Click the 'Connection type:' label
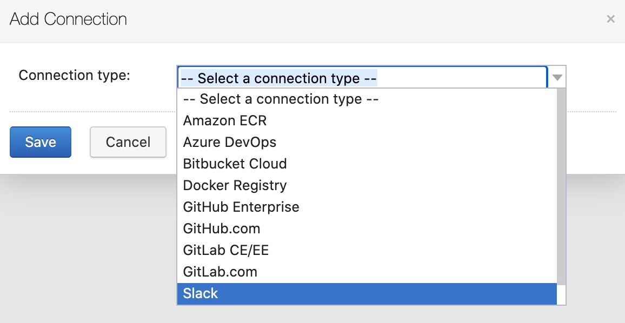 75,75
